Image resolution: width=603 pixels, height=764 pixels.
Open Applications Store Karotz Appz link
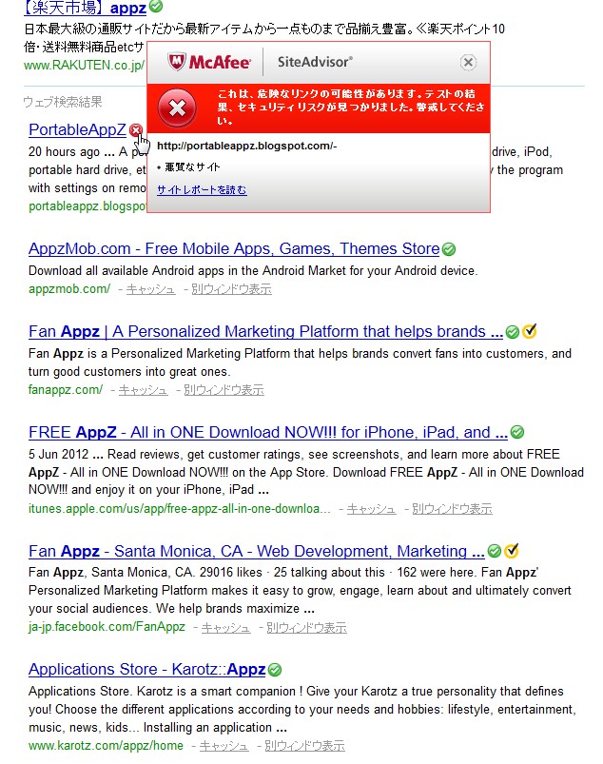(146, 670)
